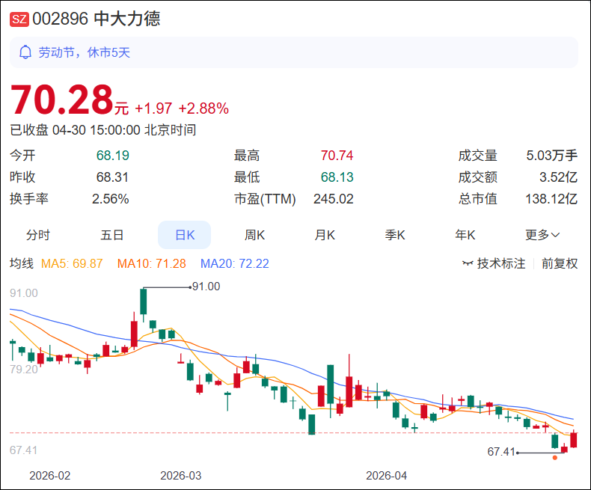Switch to the 五日 five-day tab
Screen dimensions: 591x490
(x=112, y=235)
